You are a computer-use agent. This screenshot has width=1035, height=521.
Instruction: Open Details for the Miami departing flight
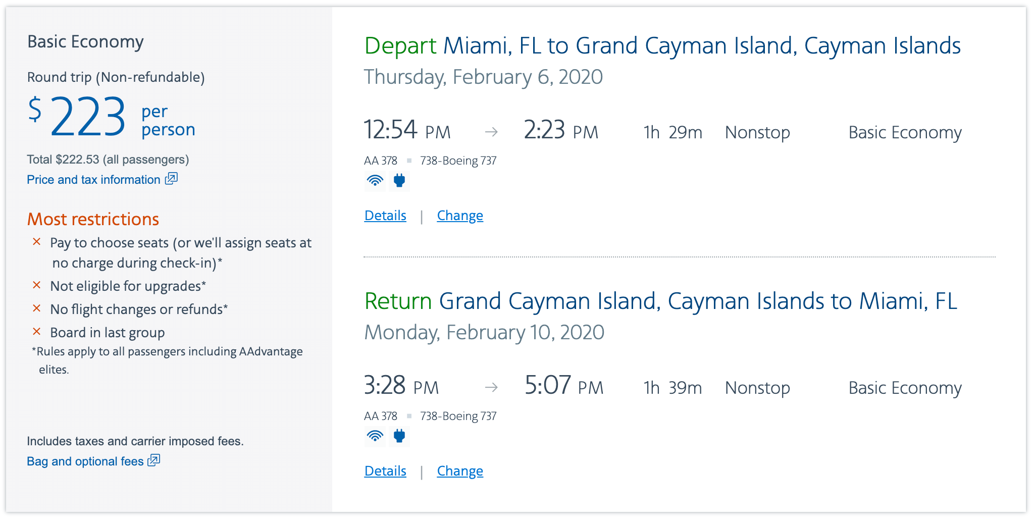385,216
